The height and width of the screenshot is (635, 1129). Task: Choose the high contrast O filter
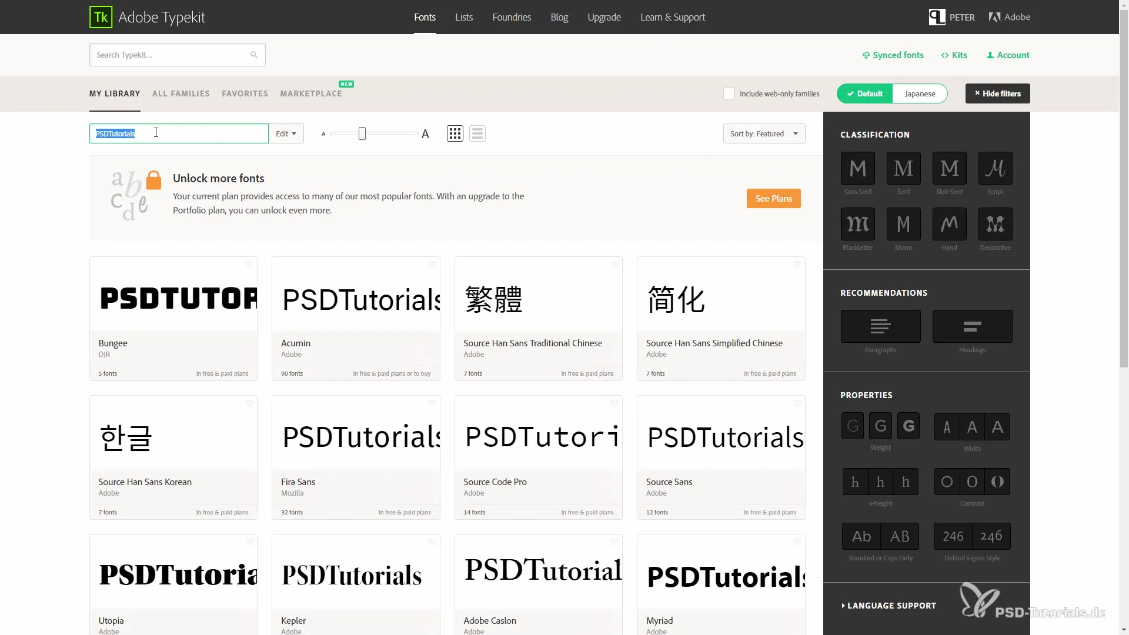(x=997, y=482)
